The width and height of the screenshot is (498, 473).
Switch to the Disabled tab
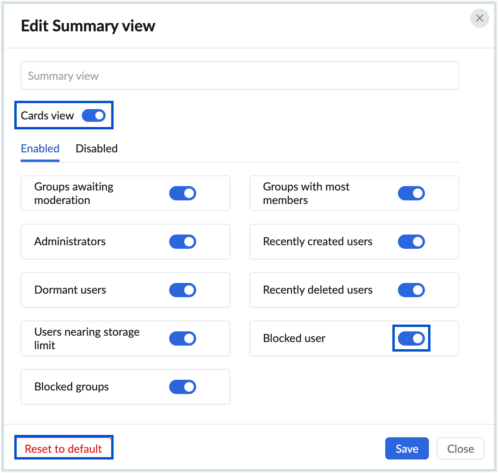coord(97,149)
